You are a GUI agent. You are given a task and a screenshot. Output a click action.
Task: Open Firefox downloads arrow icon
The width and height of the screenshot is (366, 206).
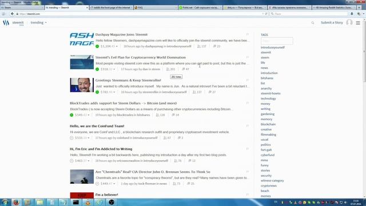[352, 14]
